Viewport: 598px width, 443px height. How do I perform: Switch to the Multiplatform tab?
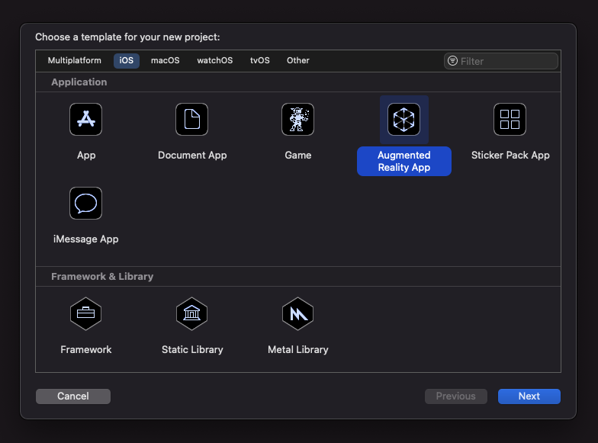(74, 61)
